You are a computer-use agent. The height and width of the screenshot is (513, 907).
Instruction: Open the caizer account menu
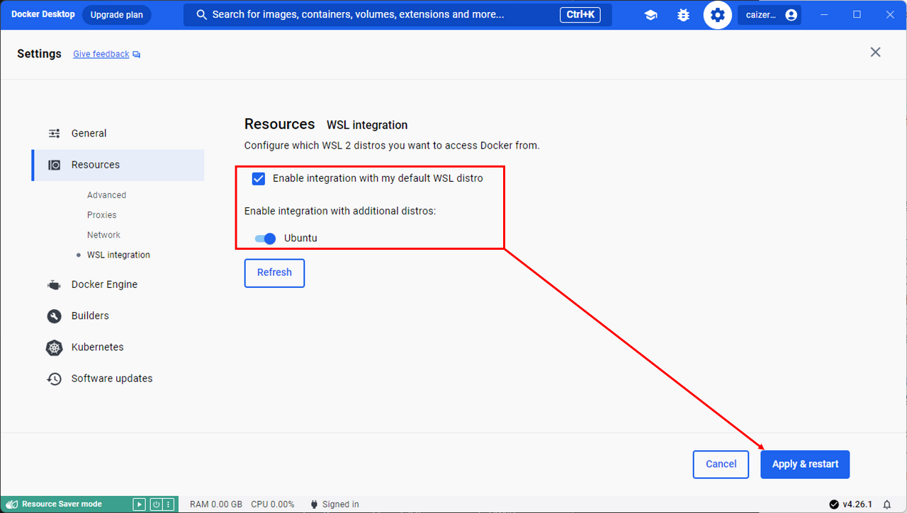[x=770, y=15]
